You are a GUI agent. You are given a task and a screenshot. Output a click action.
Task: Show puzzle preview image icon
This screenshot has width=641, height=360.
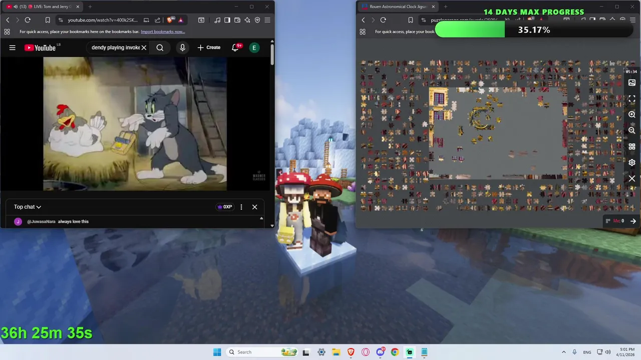click(x=632, y=82)
